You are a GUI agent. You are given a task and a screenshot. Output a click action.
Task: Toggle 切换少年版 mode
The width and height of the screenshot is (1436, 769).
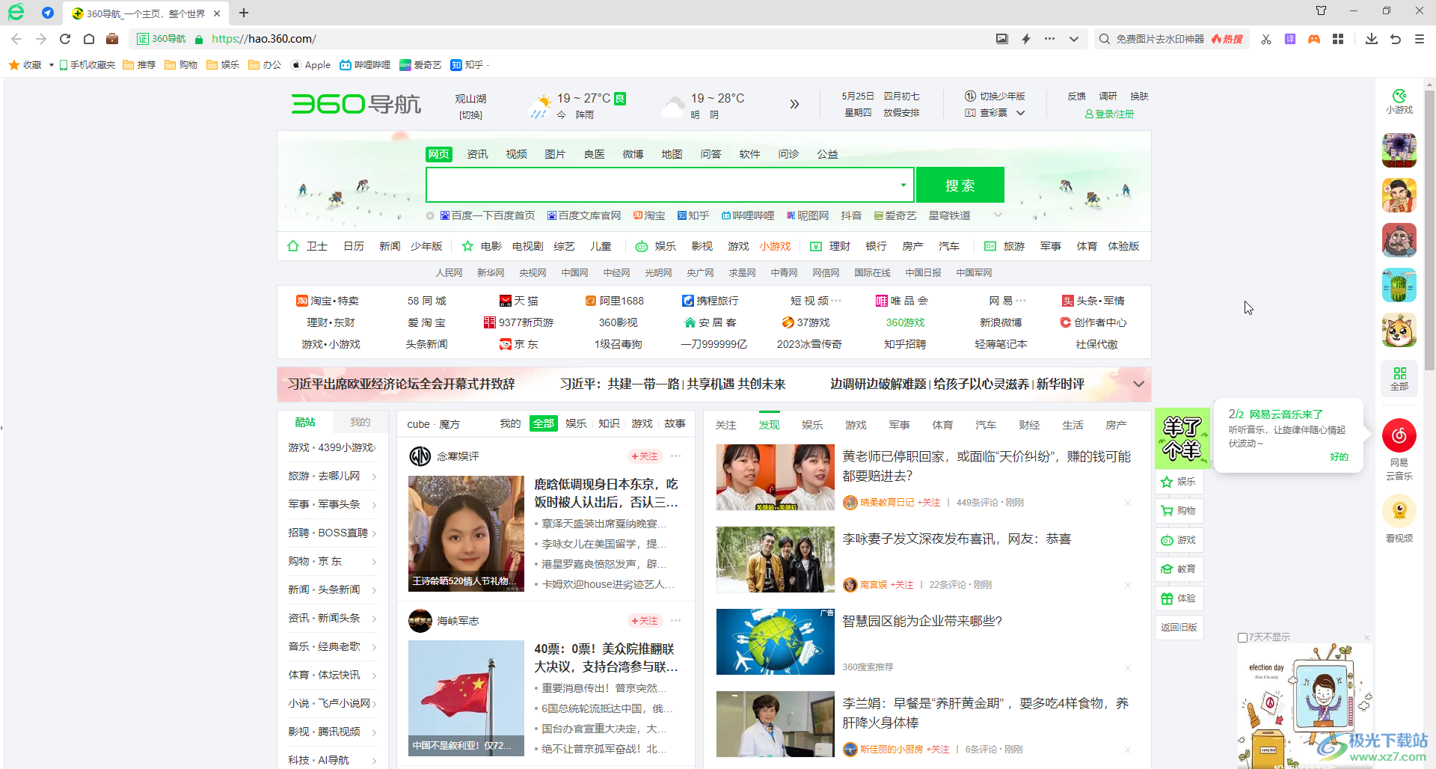coord(995,96)
